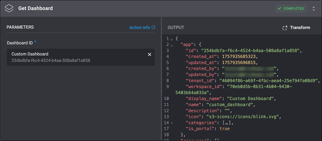Open the Action info link

click(x=140, y=27)
